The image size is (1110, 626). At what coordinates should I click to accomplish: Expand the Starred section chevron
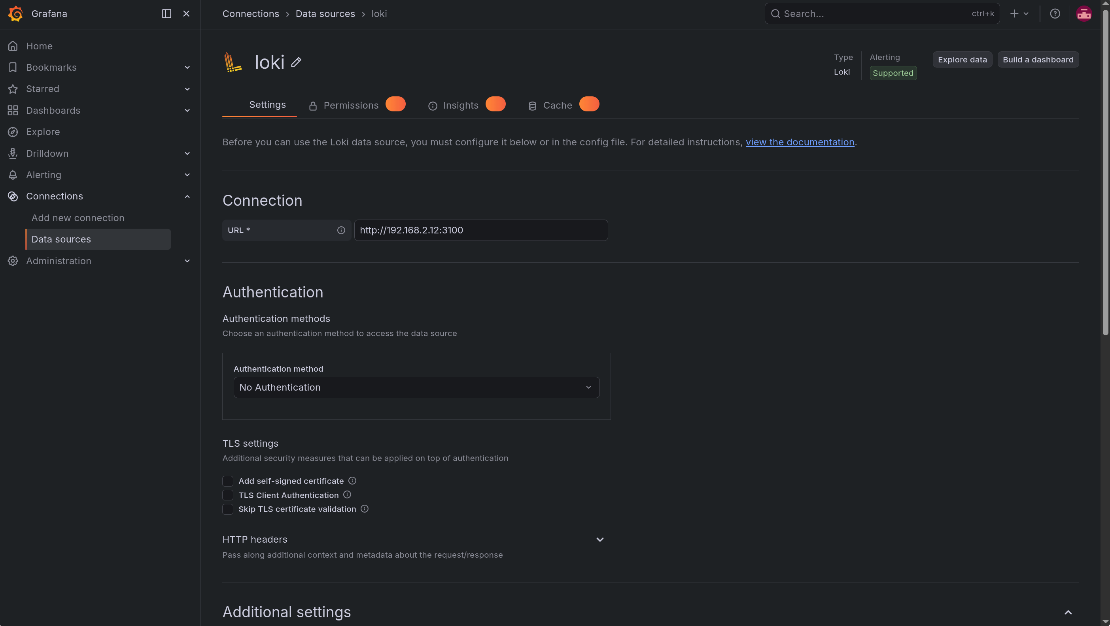(187, 89)
